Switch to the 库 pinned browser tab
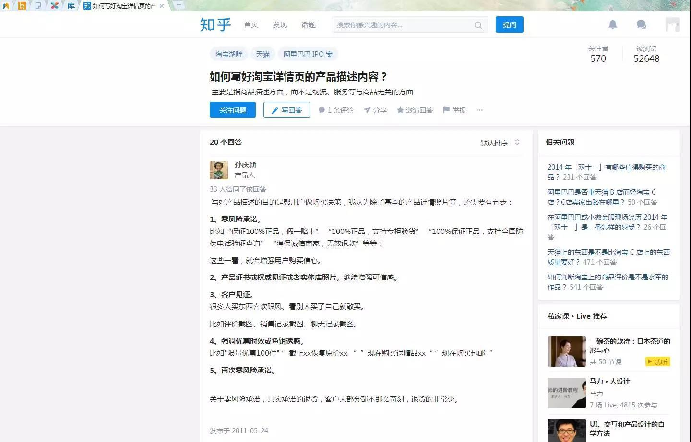Viewport: 691px width, 442px height. (71, 6)
